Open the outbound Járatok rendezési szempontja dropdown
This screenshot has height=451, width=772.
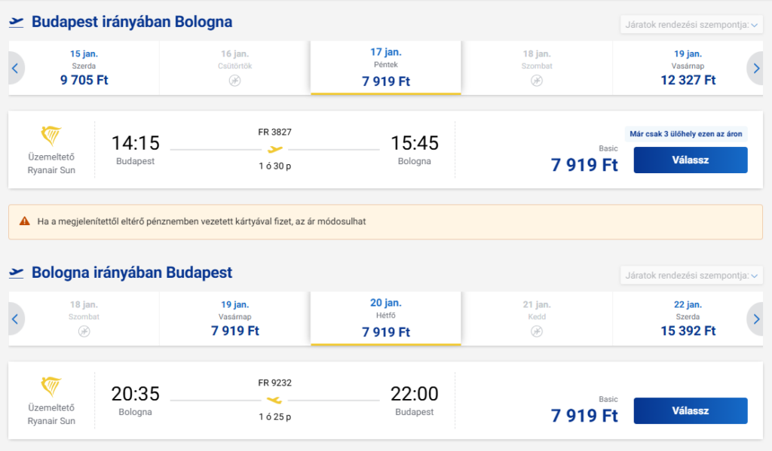point(691,25)
